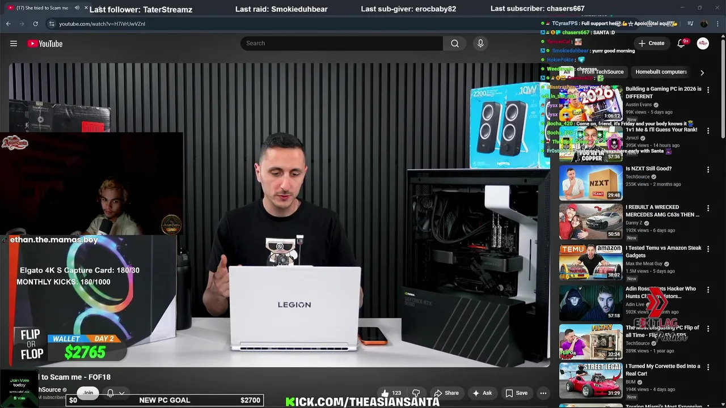Open options menu for "1v1 Me & I'll Guess Your Rank"

tap(708, 130)
